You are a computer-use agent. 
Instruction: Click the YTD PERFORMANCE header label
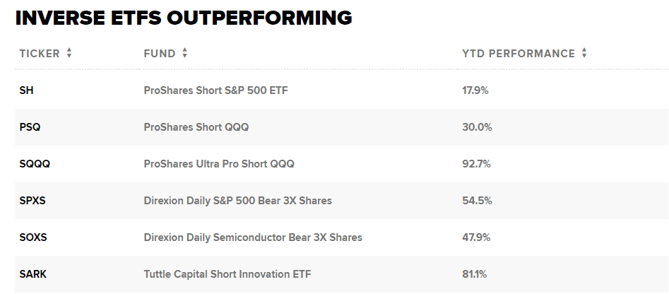pos(519,54)
